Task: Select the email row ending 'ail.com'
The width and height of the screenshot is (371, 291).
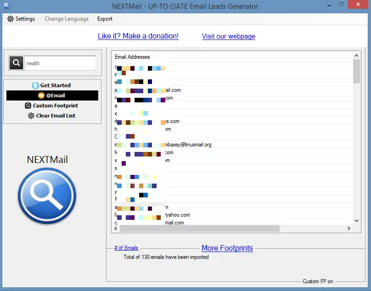Action: click(x=233, y=90)
